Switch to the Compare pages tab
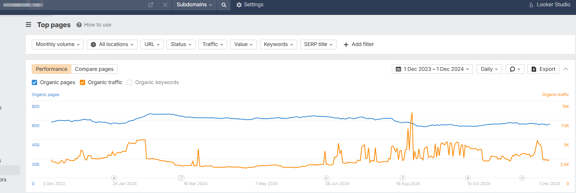This screenshot has height=193, width=576. [x=94, y=69]
